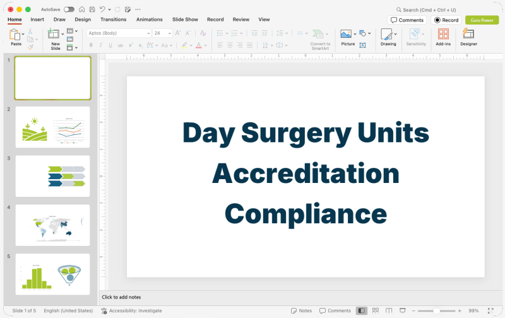This screenshot has height=318, width=505.
Task: Decrease font size
Action: (x=187, y=33)
